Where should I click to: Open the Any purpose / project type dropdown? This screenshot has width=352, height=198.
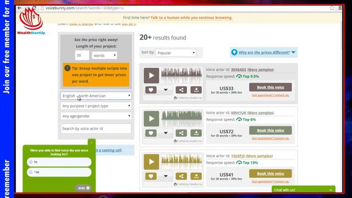tap(96, 106)
